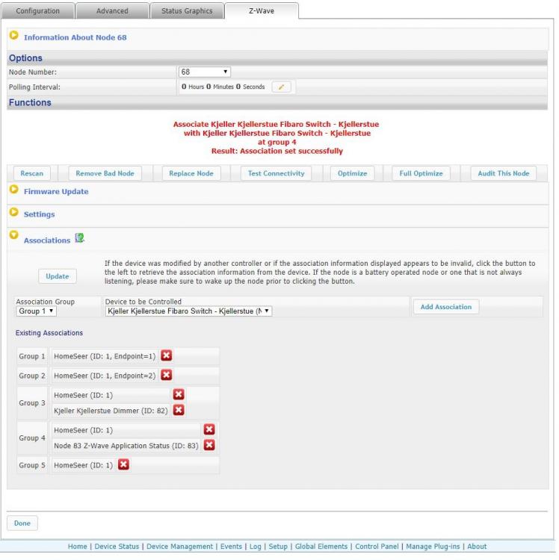Remove Kjellerstue Dimmer association in Group 3

click(179, 410)
